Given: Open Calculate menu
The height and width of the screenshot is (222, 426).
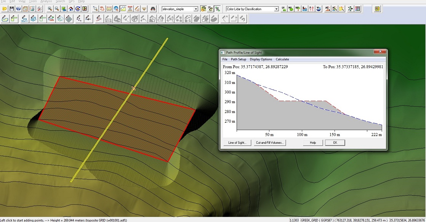Looking at the screenshot, I should 282,59.
